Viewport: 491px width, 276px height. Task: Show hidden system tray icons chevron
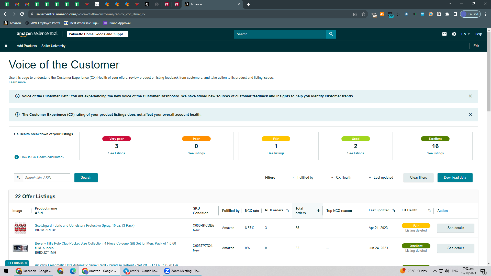click(435, 271)
